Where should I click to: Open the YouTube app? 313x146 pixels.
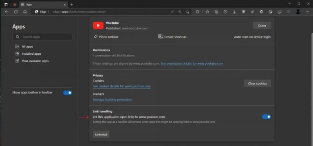tap(262, 26)
